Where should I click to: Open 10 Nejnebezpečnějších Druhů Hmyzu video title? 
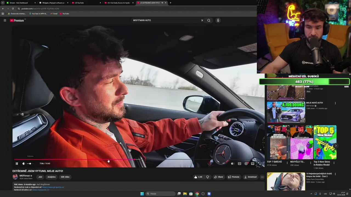(x=319, y=175)
